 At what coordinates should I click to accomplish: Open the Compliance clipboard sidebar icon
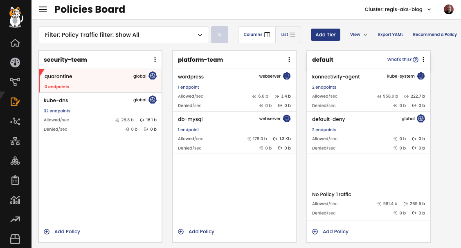click(x=15, y=180)
